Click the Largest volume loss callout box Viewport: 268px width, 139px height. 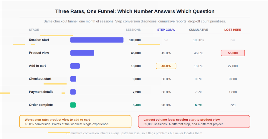(194, 122)
